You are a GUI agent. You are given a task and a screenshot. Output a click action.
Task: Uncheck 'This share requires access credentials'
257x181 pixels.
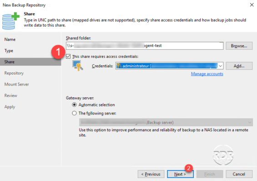pyautogui.click(x=68, y=57)
